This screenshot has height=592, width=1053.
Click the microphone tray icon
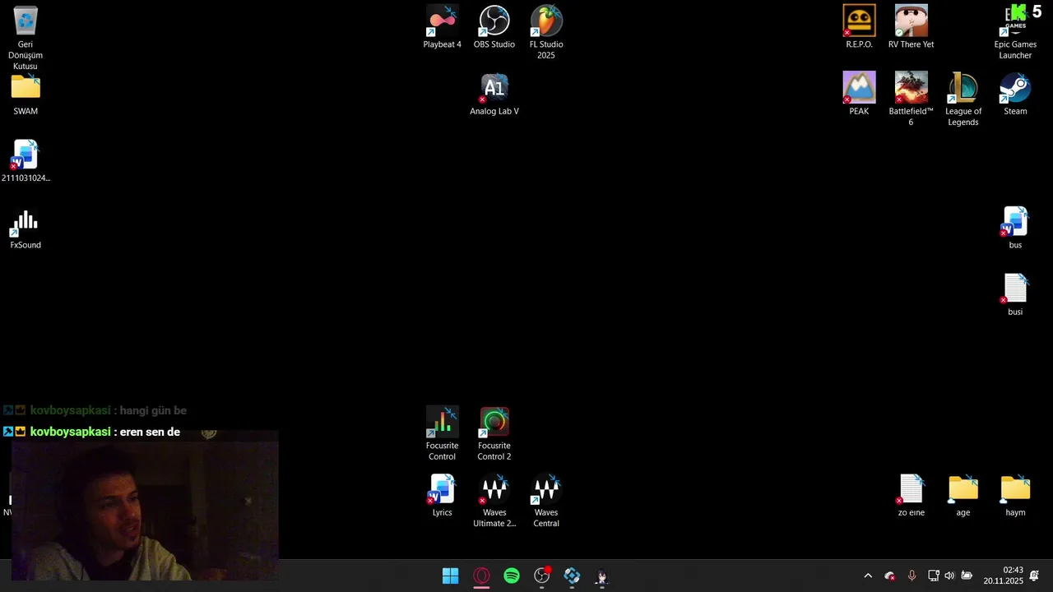click(912, 576)
